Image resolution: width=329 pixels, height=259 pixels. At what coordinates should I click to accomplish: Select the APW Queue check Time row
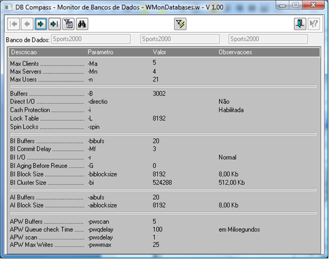click(164, 230)
